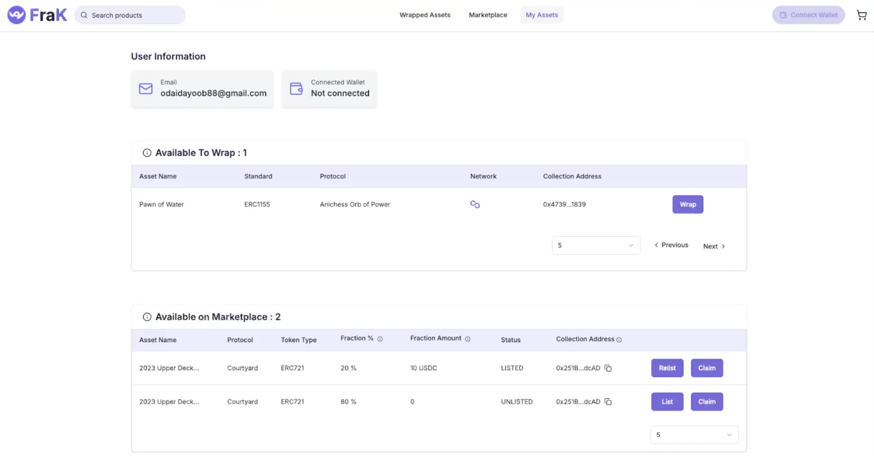Viewport: 874px width, 456px height.
Task: Open the shopping cart icon
Action: (x=861, y=15)
